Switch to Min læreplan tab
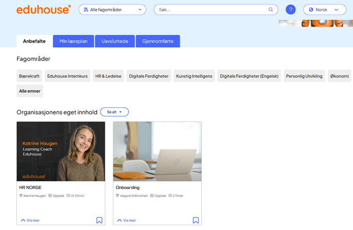The width and height of the screenshot is (353, 230). click(73, 41)
